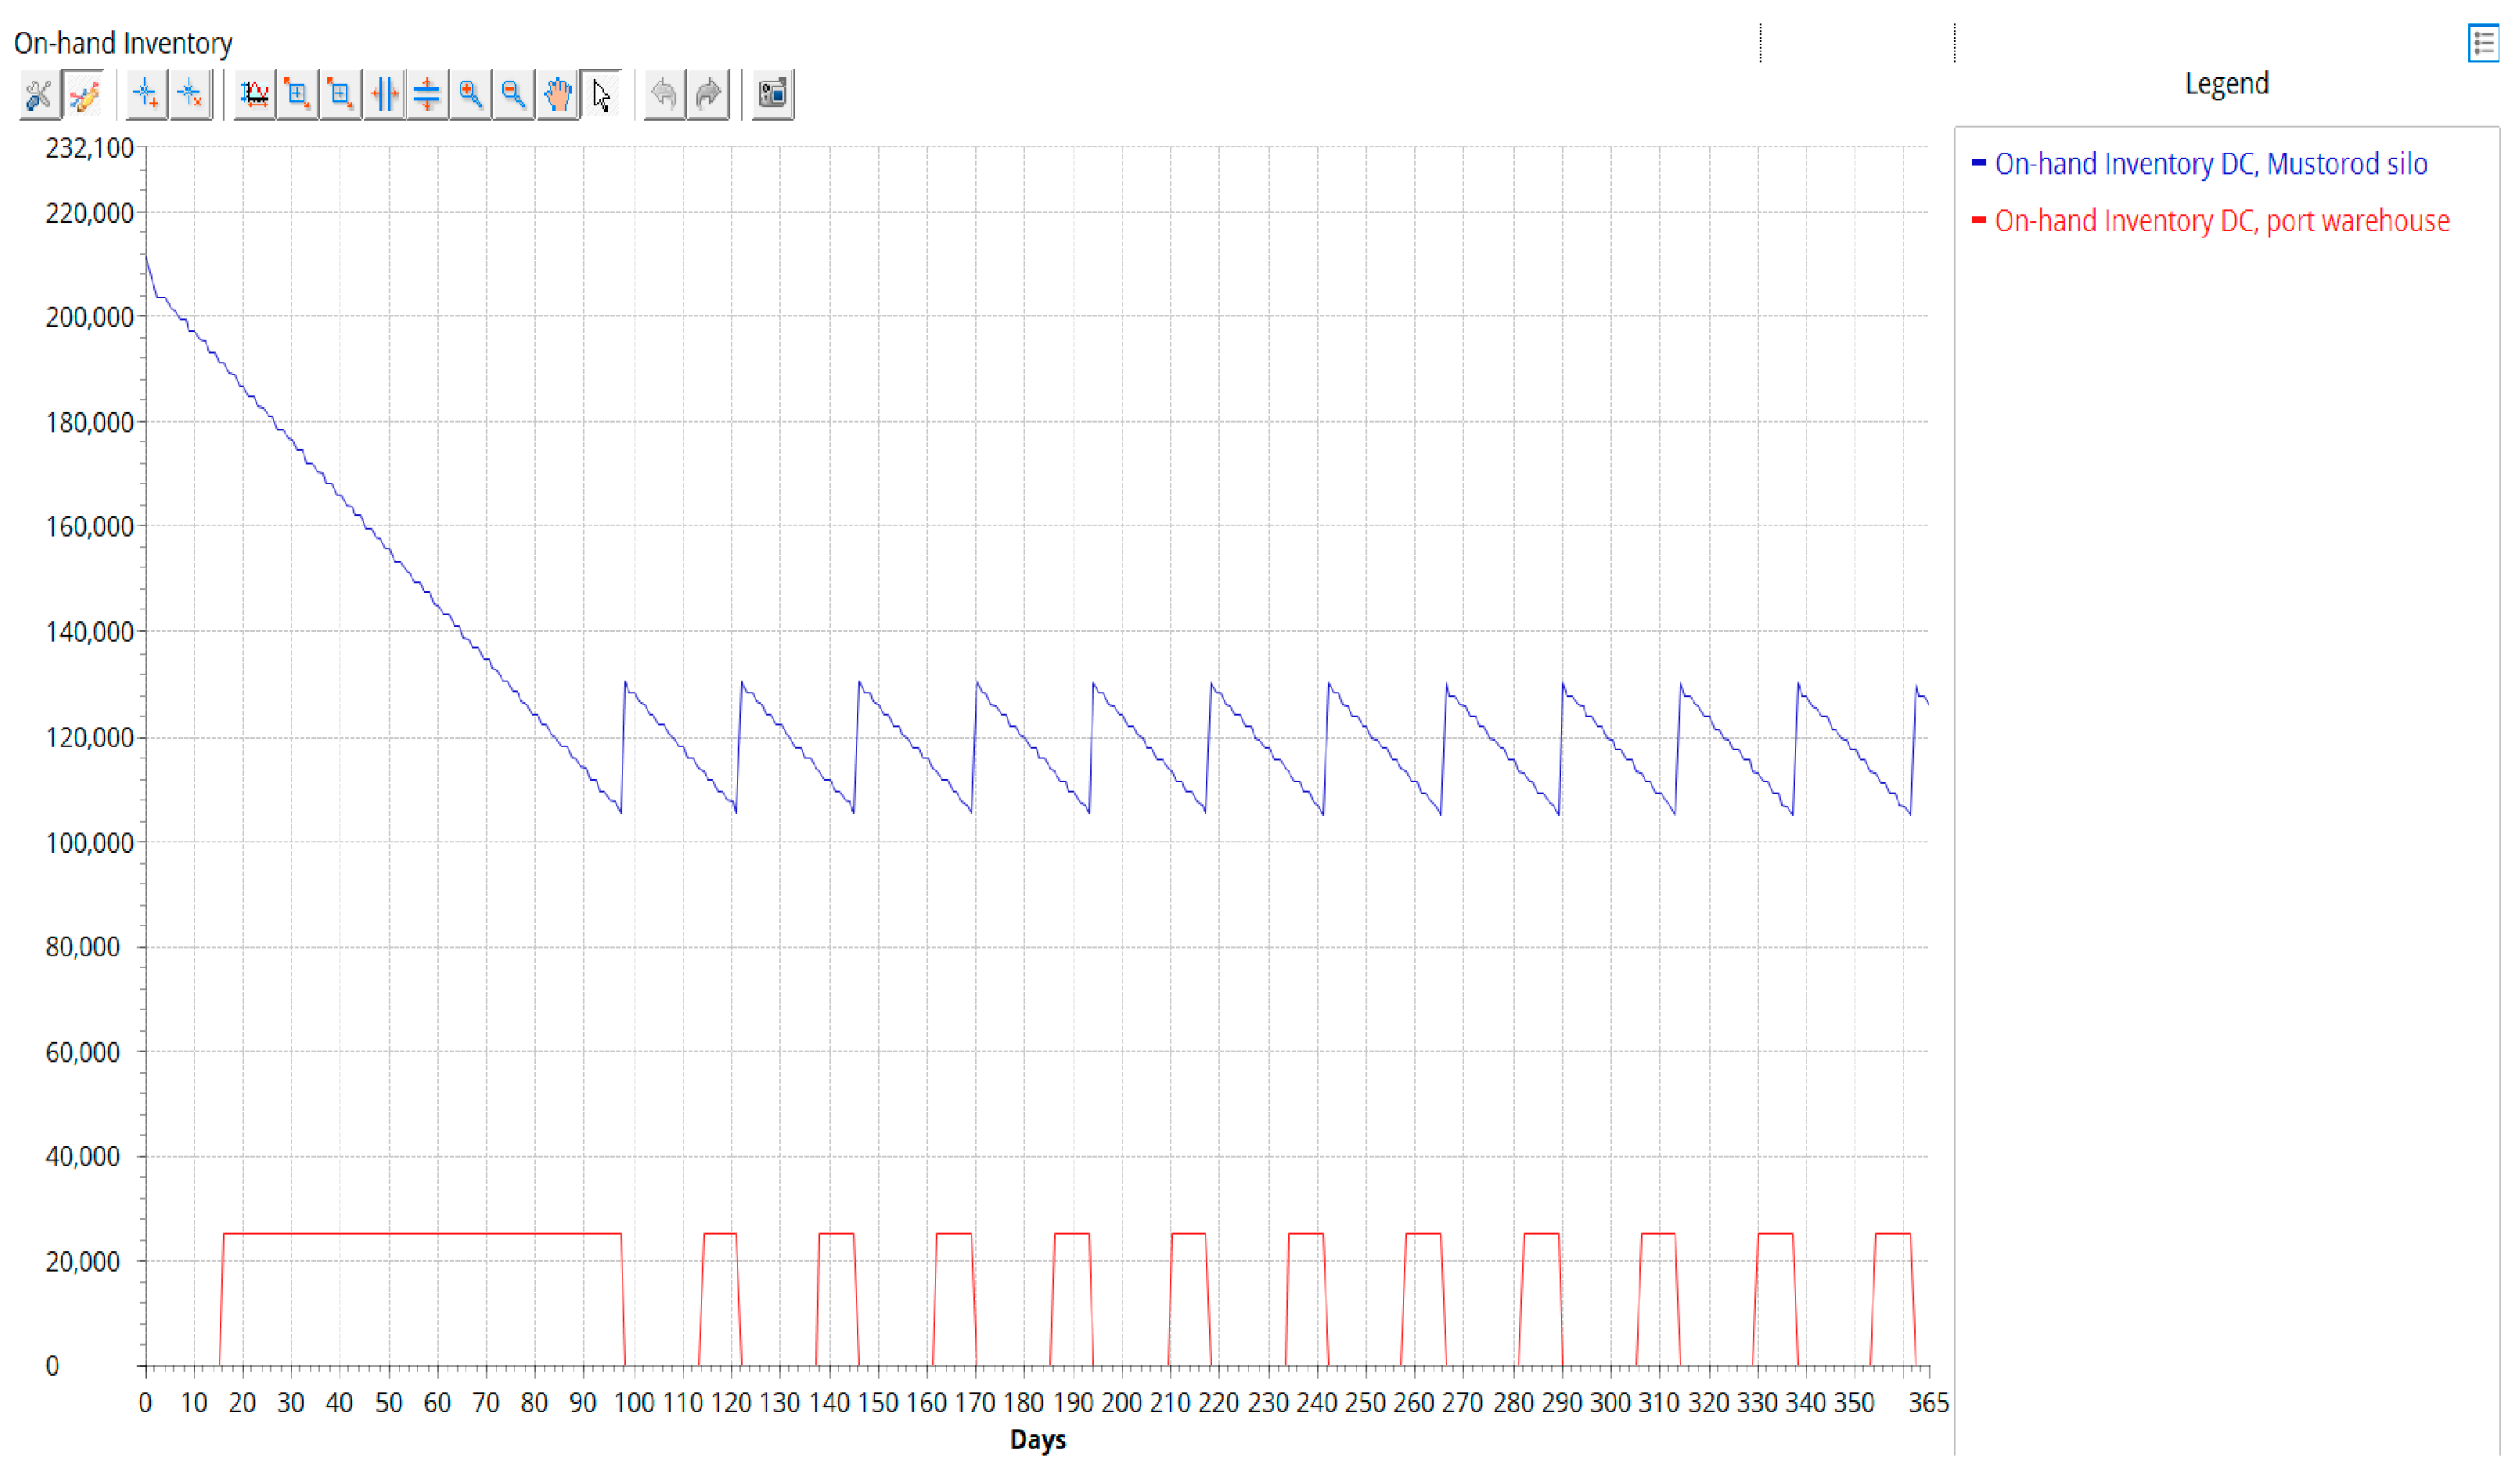Click the redo arrow toolbar button
The image size is (2520, 1481).
tap(708, 95)
